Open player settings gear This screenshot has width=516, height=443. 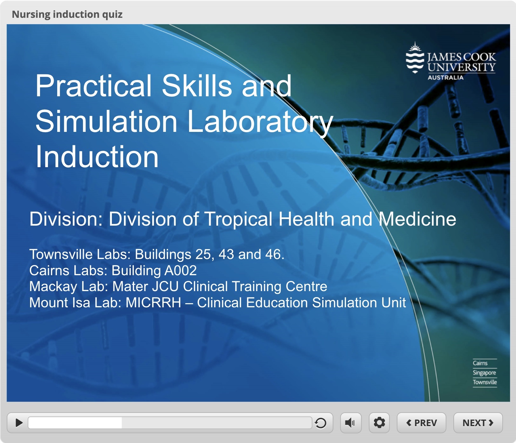379,423
